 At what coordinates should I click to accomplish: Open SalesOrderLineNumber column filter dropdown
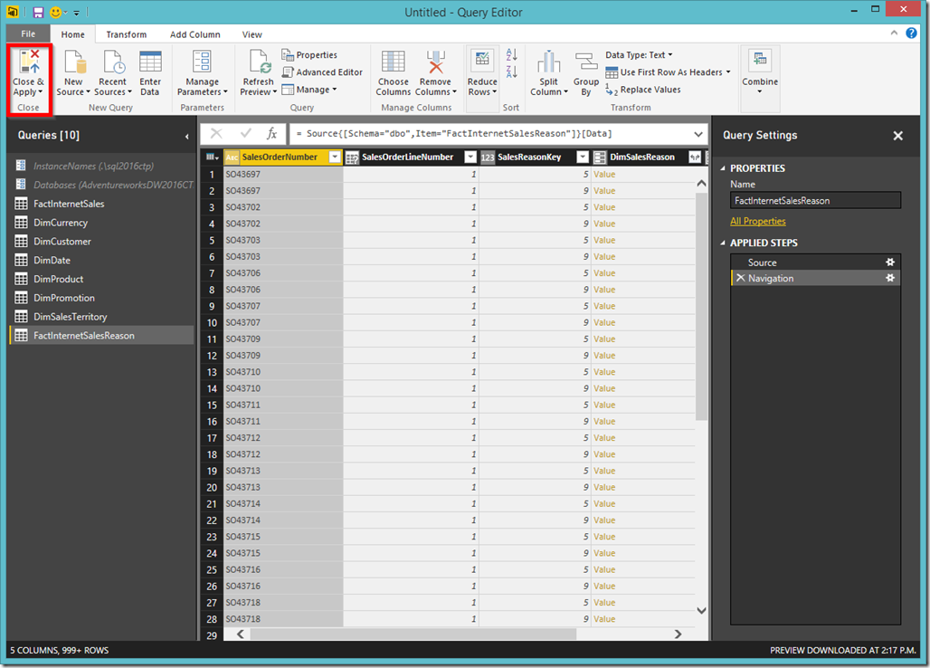click(470, 157)
